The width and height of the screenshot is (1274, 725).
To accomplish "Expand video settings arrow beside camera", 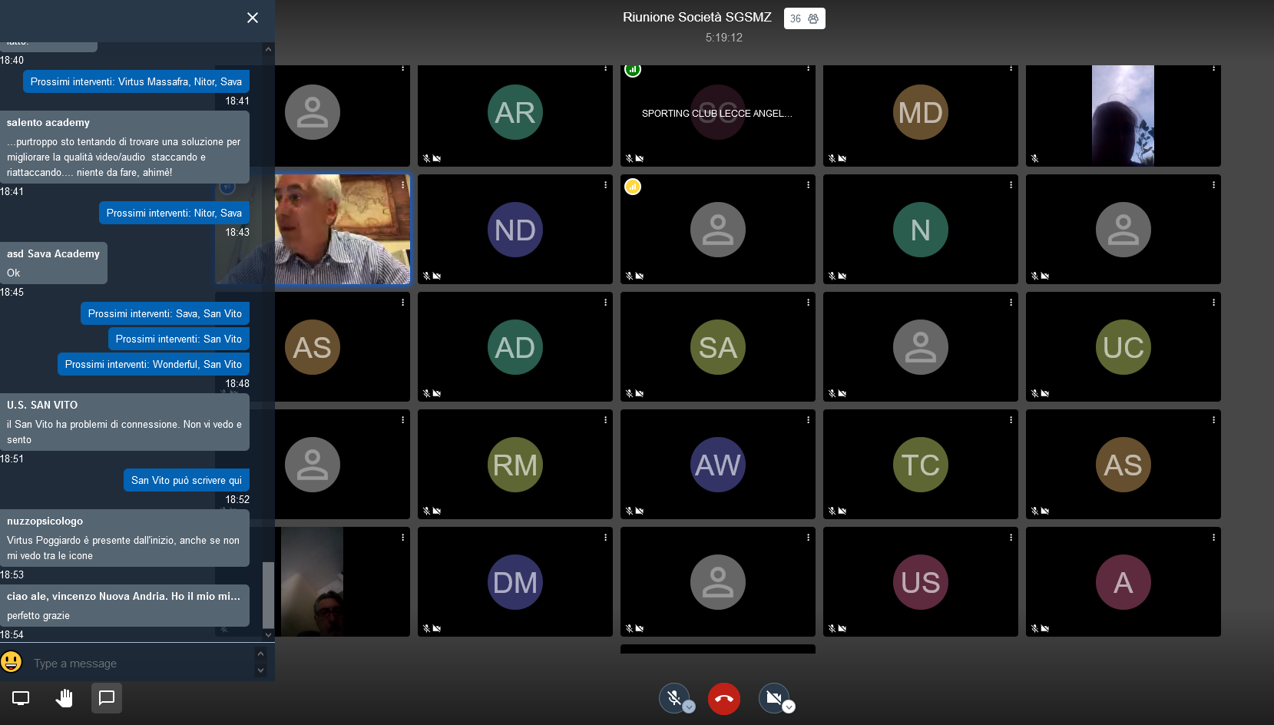I will point(789,707).
